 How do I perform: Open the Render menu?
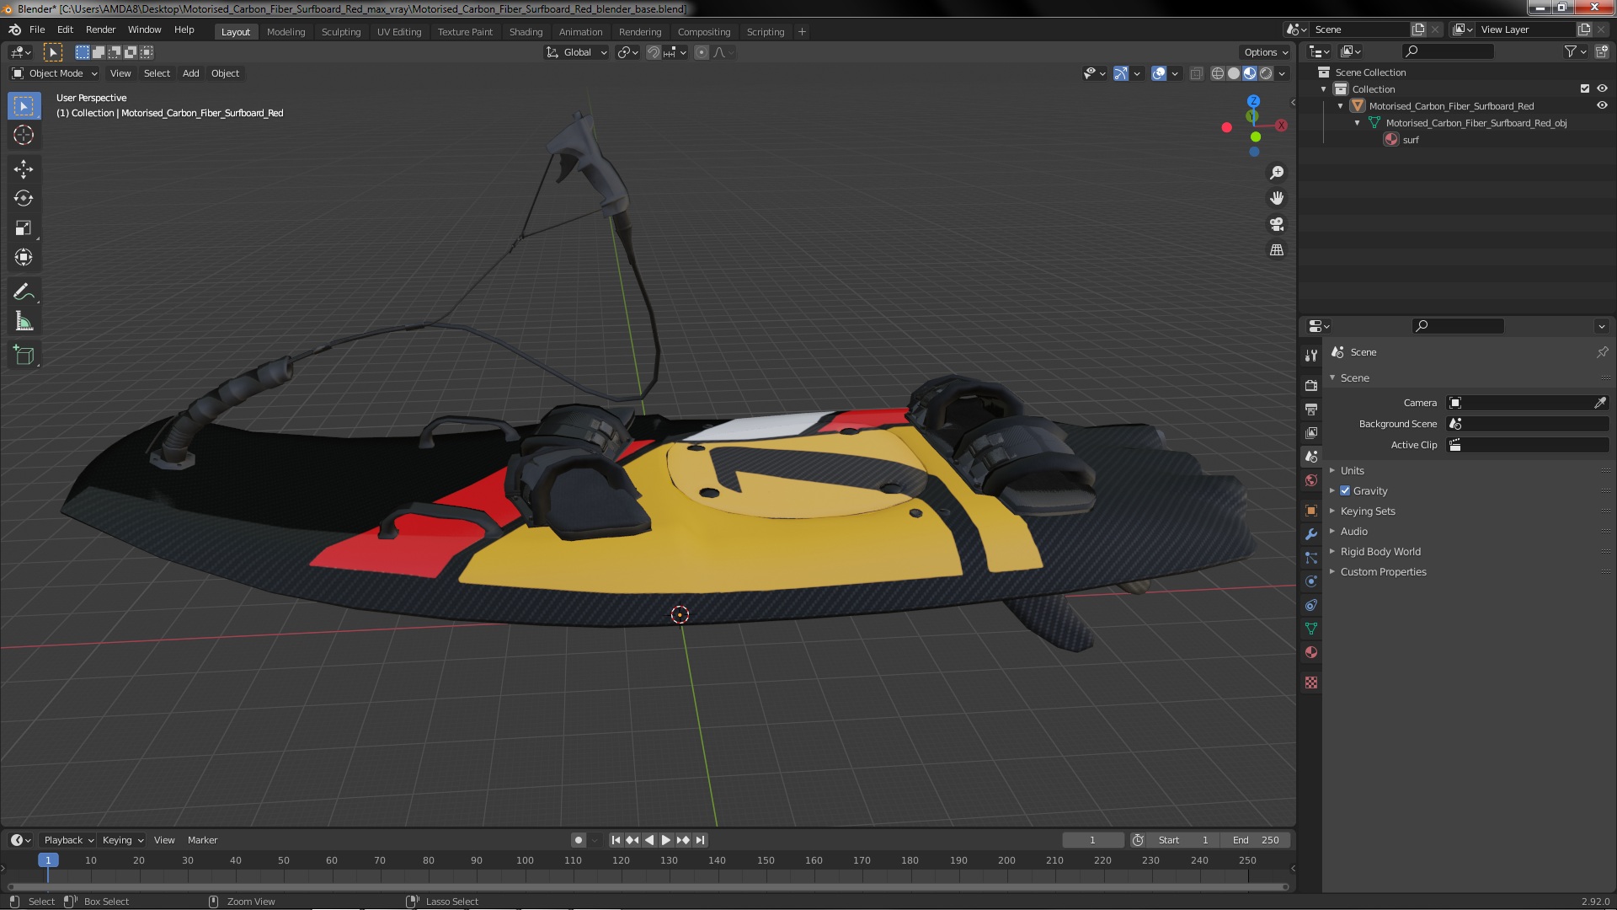[x=100, y=29]
